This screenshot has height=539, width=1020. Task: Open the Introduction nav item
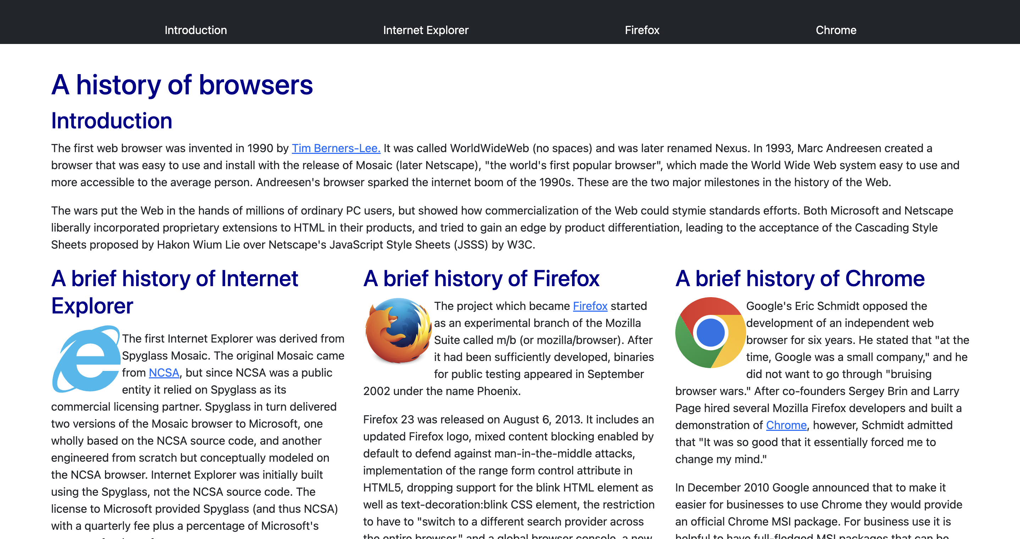196,30
